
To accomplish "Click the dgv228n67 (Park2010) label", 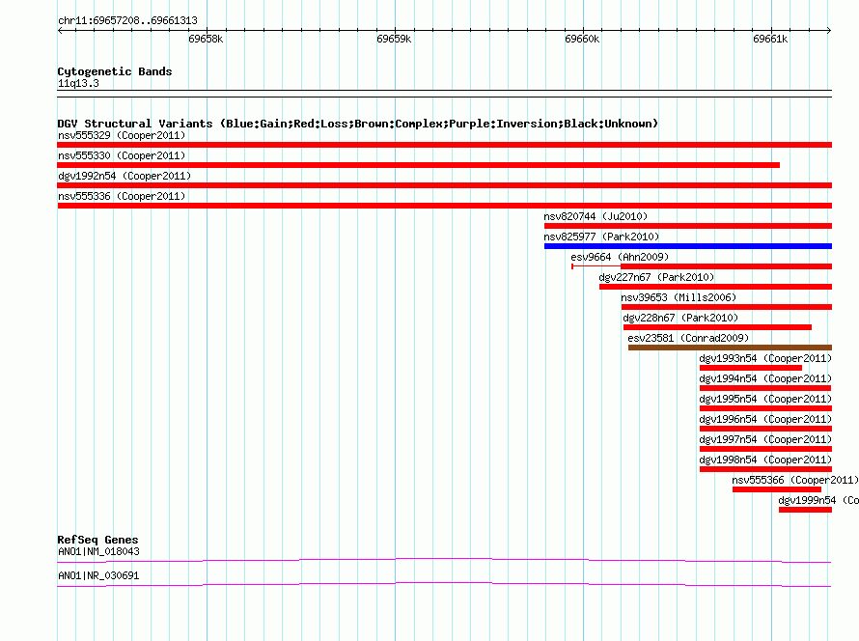I will click(680, 318).
